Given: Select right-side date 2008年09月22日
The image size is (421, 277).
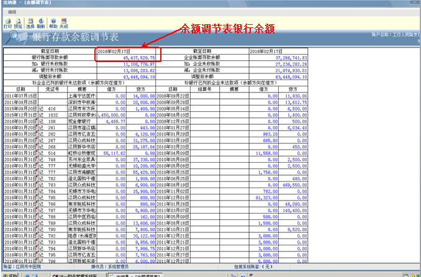Looking at the screenshot, I should pyautogui.click(x=173, y=96).
